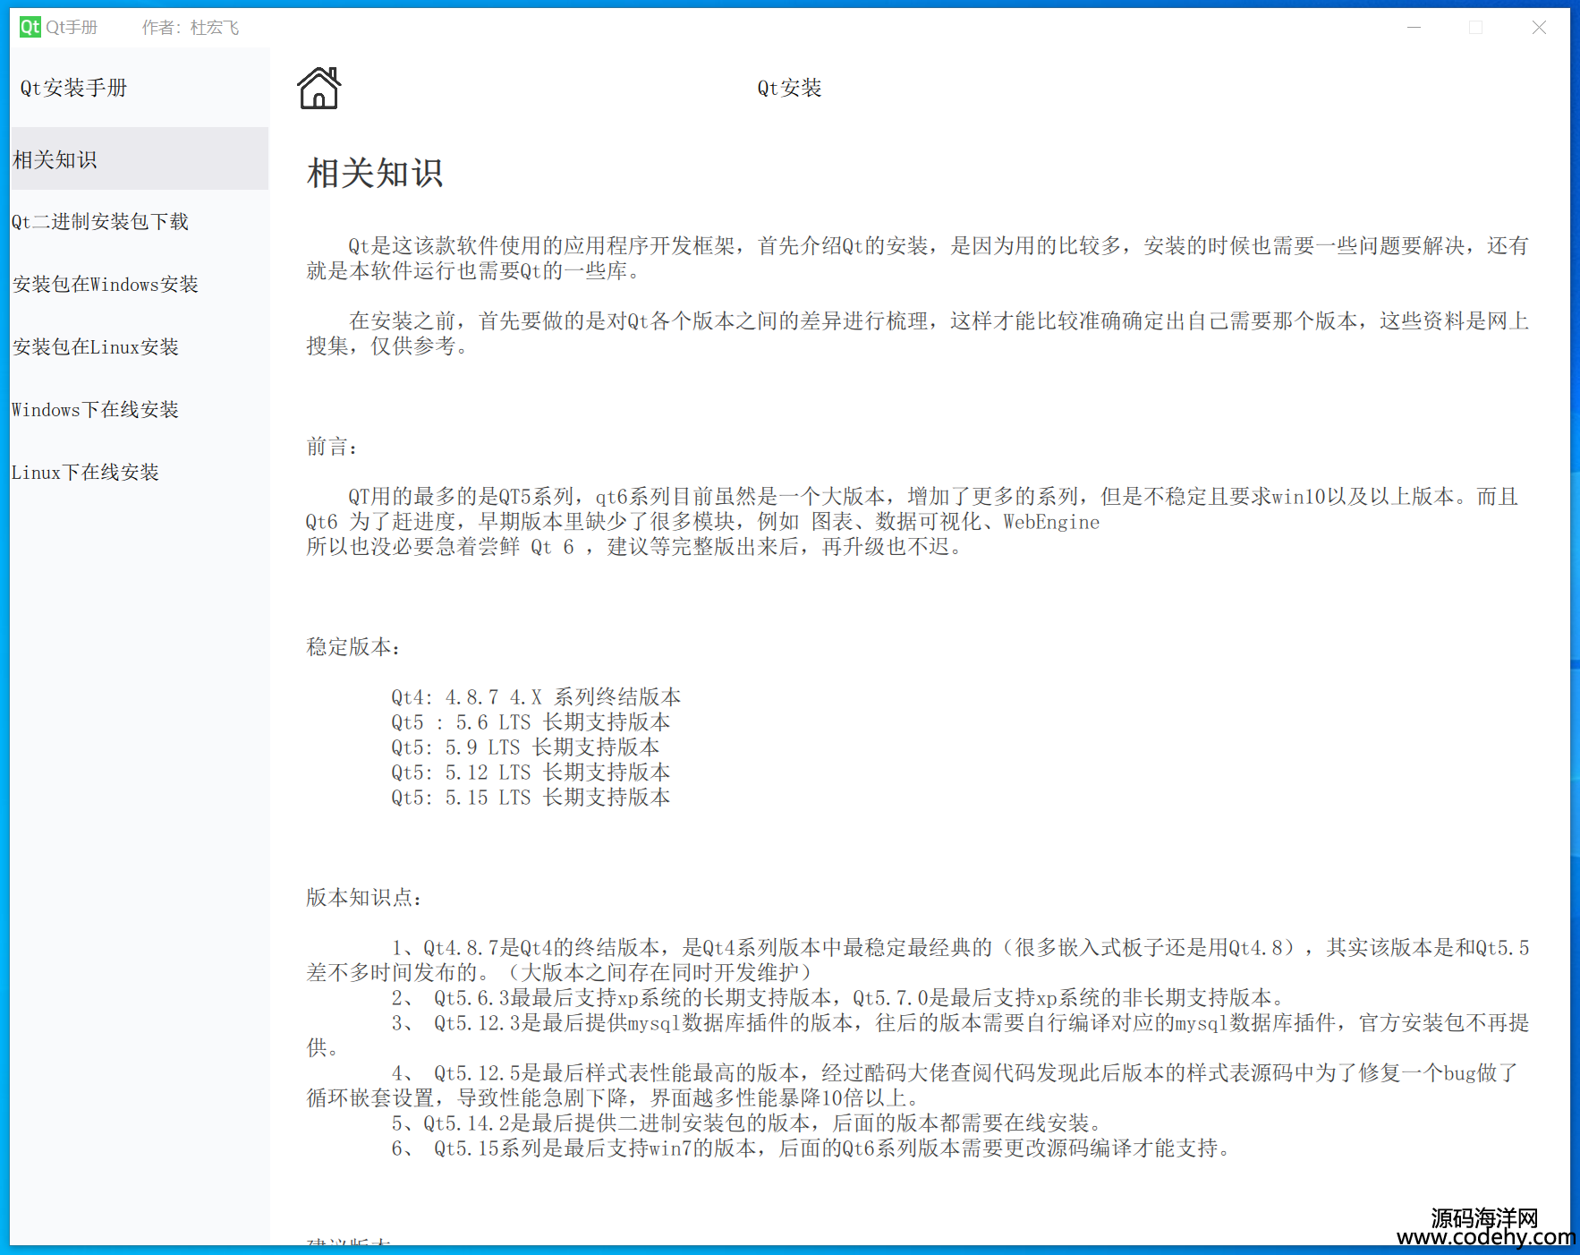The image size is (1580, 1255).
Task: Click the Qt logo in the title bar
Action: tap(30, 27)
